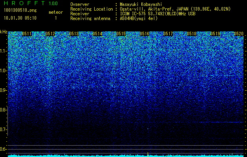Click the gray detection range bar on left axis

8,121
